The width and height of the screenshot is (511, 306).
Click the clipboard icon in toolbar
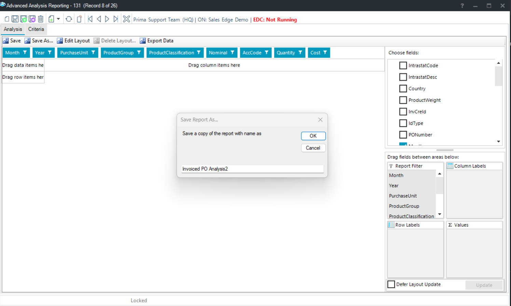79,19
